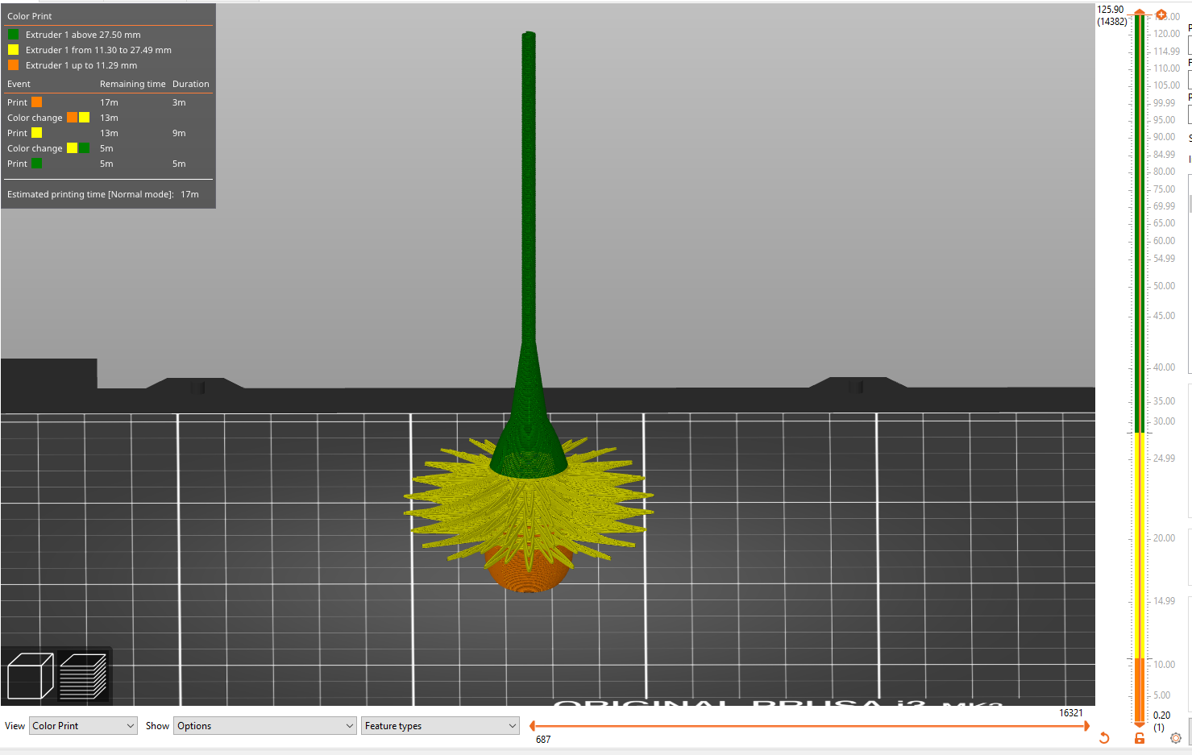The image size is (1192, 755).
Task: Click the yellow swatch in the 9m Print row
Action: 36,133
